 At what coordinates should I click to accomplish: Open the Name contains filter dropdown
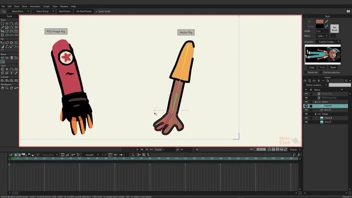[316, 85]
